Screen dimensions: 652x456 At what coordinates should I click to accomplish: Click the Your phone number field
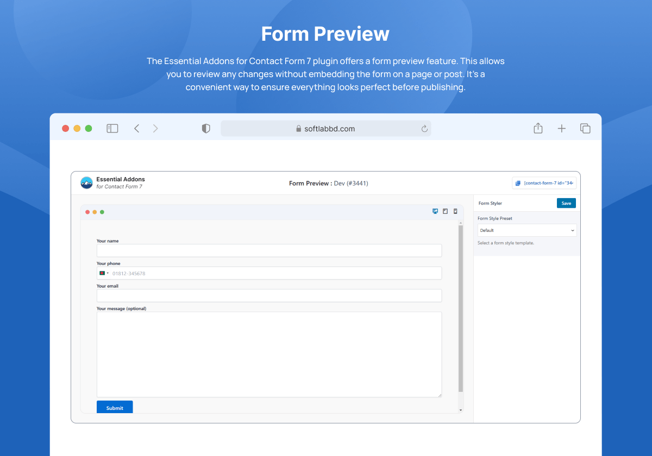point(269,273)
